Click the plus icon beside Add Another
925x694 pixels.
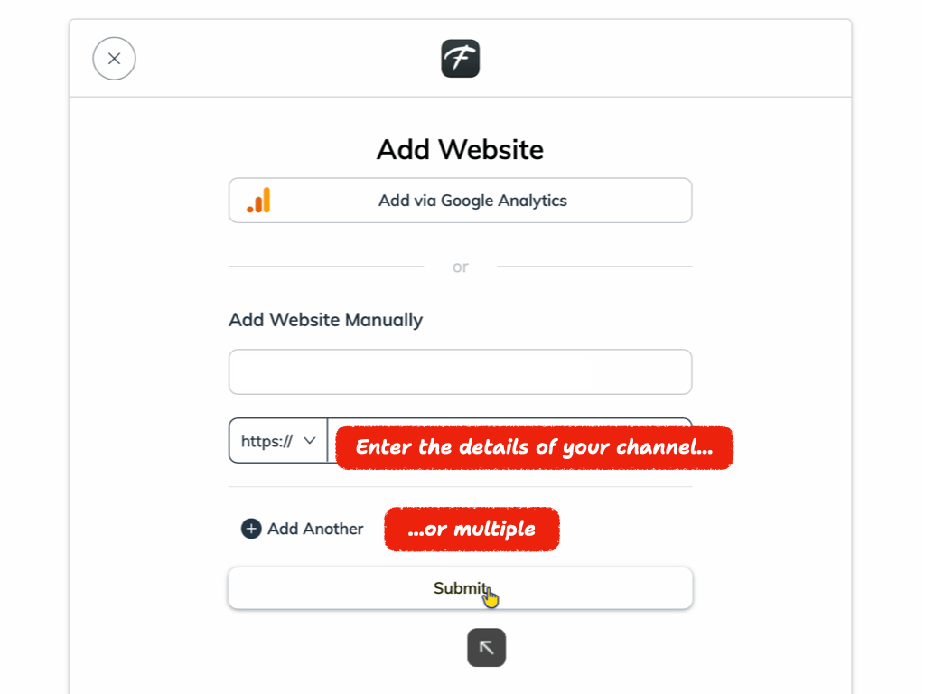[x=250, y=529]
